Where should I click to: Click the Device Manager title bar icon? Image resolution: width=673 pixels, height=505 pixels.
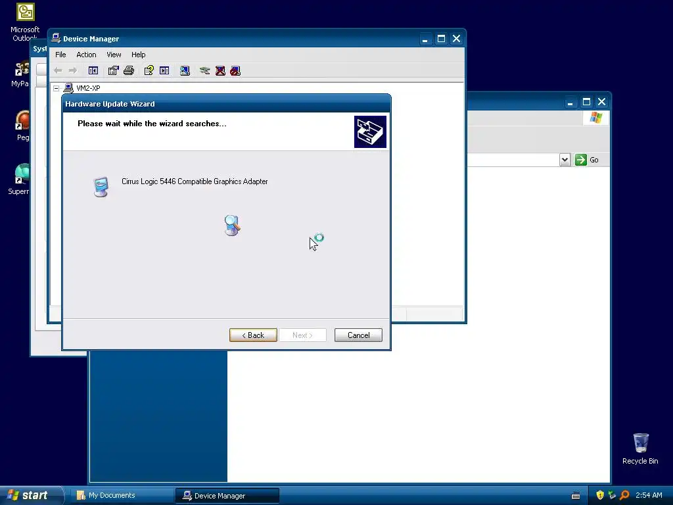pos(56,38)
